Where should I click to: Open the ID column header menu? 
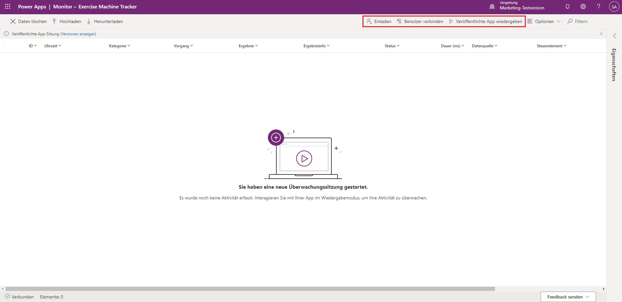33,46
